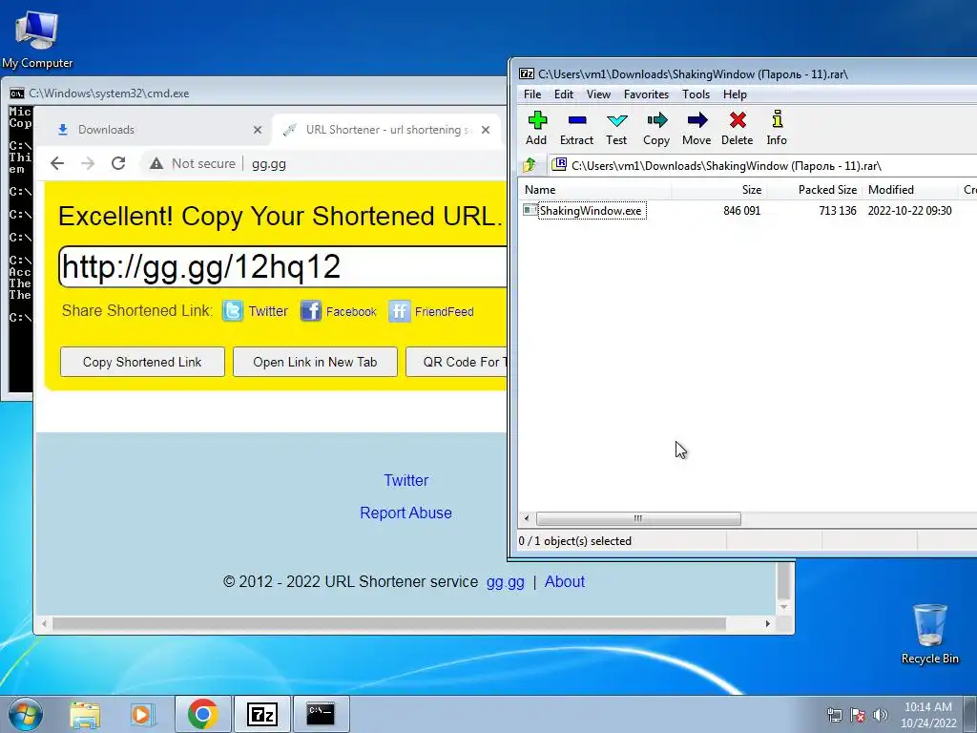Close the Downloads tab in Chrome

(x=258, y=130)
